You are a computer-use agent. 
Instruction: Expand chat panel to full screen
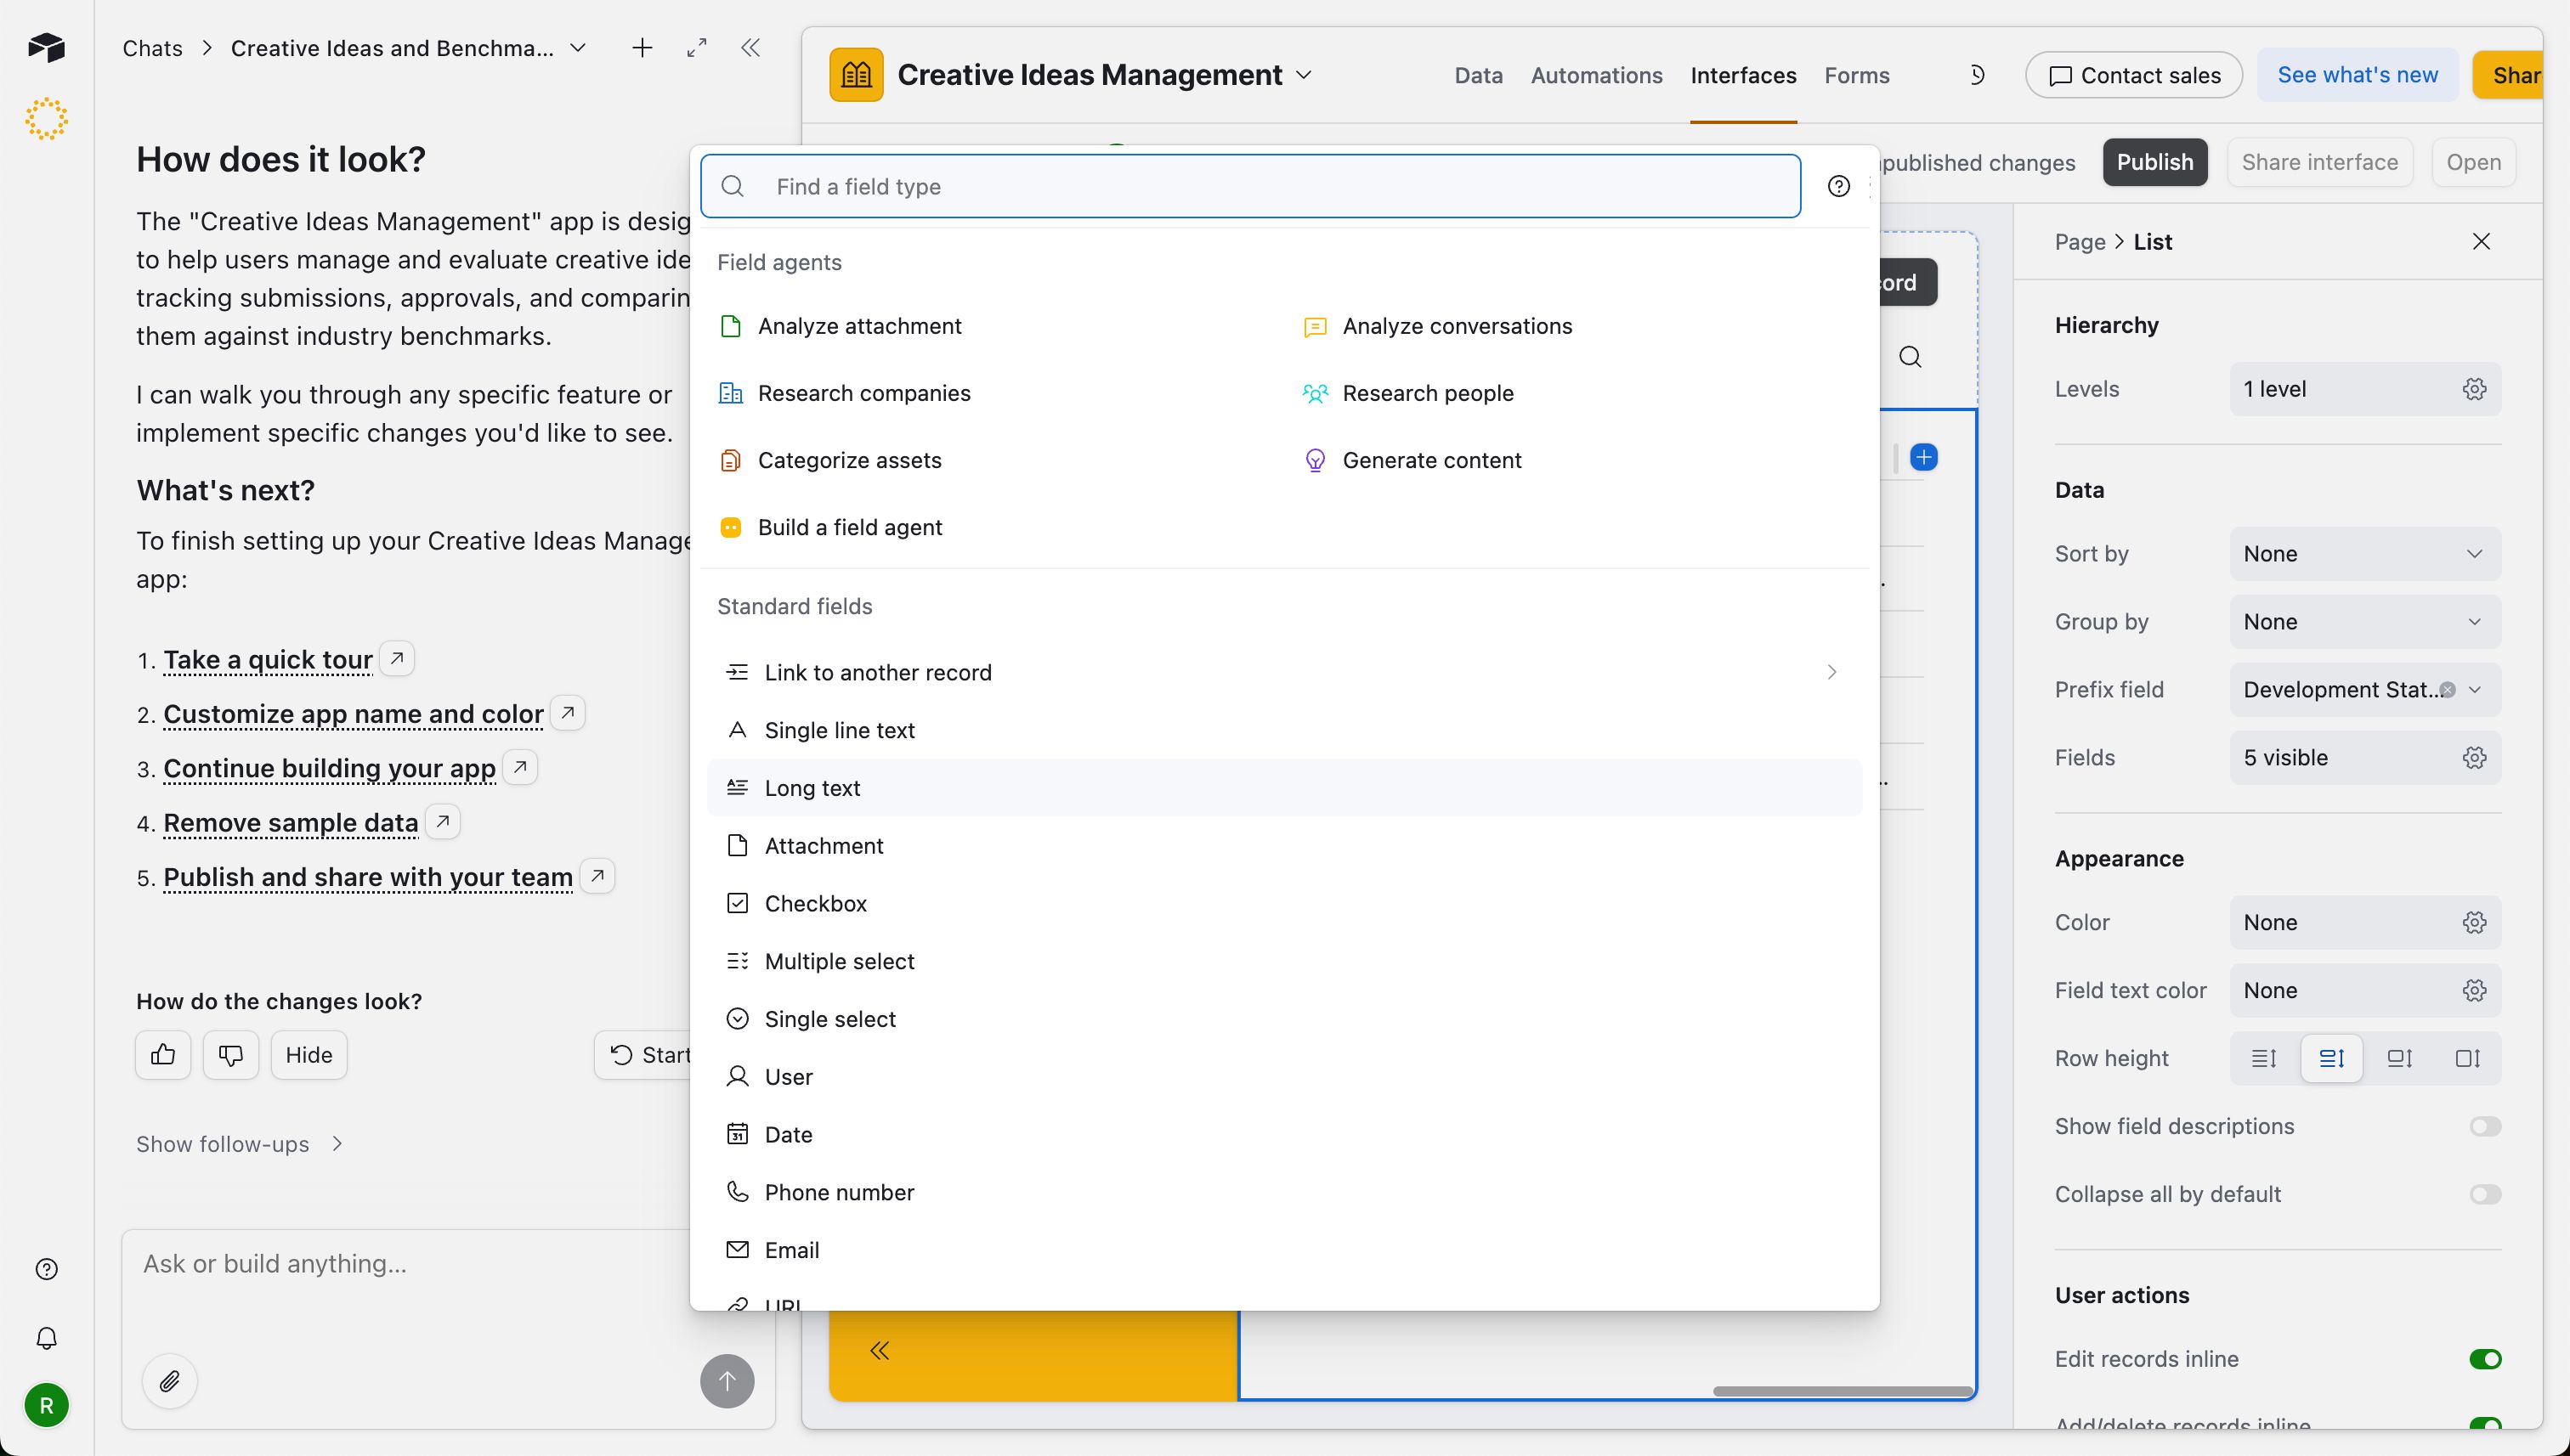point(697,48)
